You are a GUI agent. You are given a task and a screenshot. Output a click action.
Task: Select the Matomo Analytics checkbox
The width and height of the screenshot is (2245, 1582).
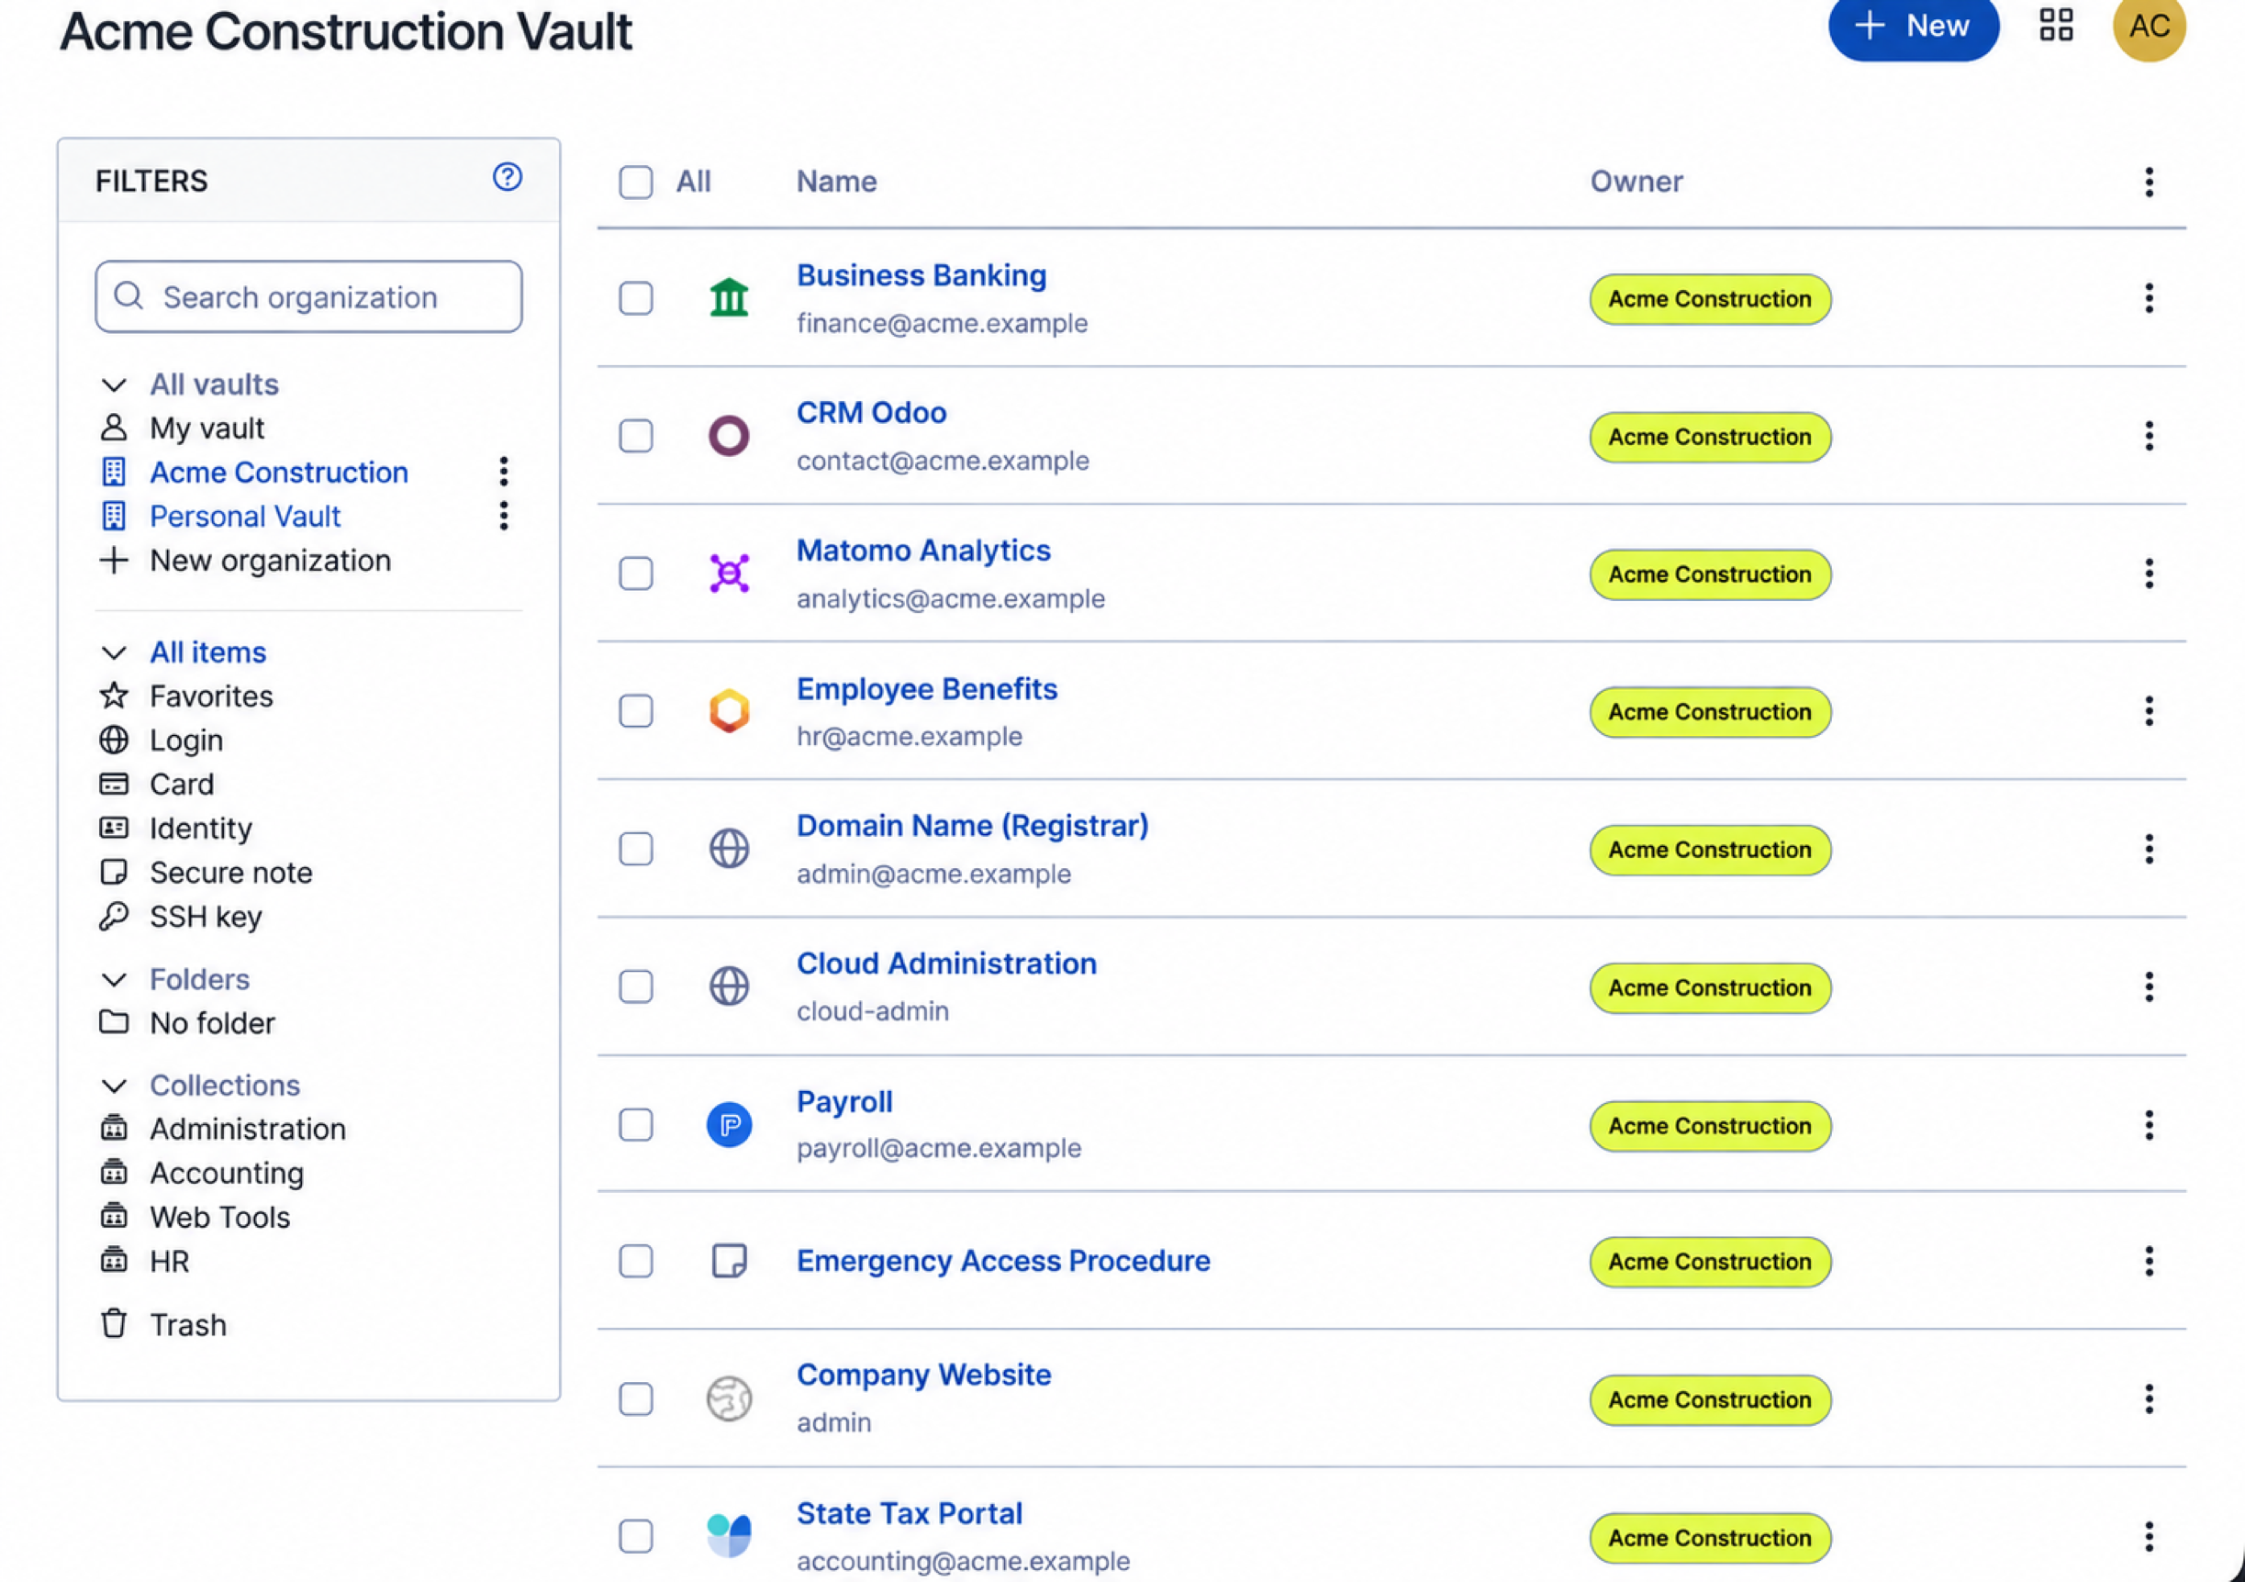pos(635,574)
